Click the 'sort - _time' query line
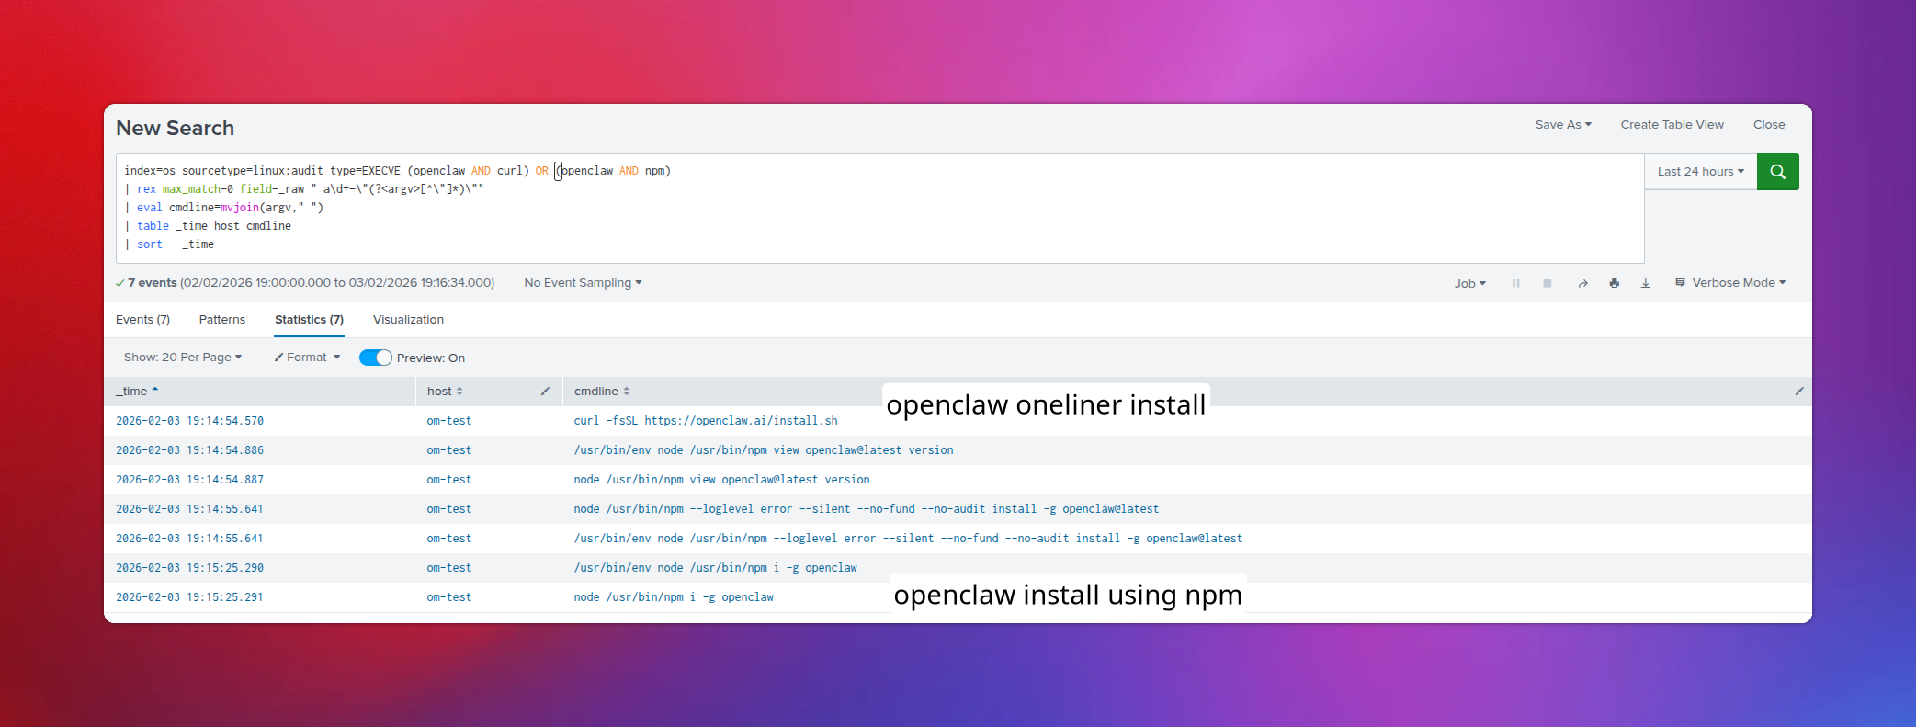The height and width of the screenshot is (727, 1916). pyautogui.click(x=176, y=244)
